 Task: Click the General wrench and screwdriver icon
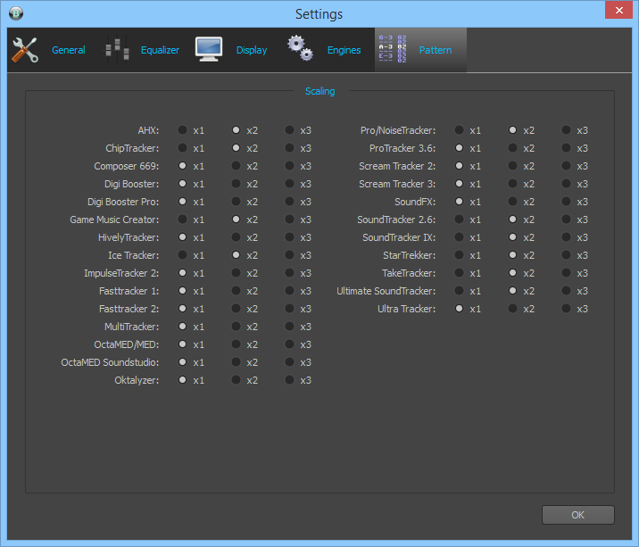click(x=25, y=50)
